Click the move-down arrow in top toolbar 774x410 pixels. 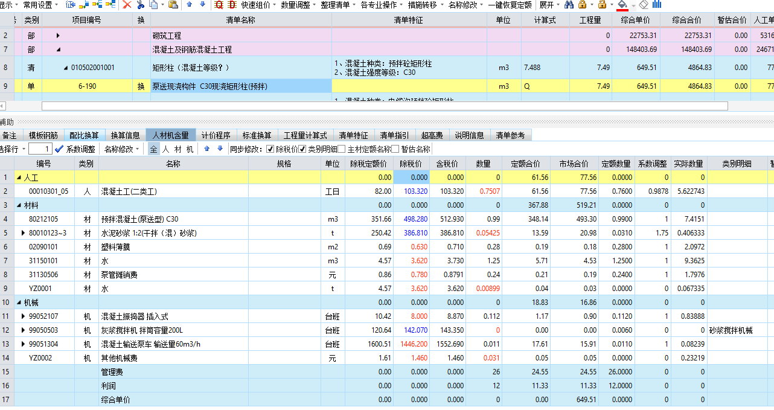(202, 5)
